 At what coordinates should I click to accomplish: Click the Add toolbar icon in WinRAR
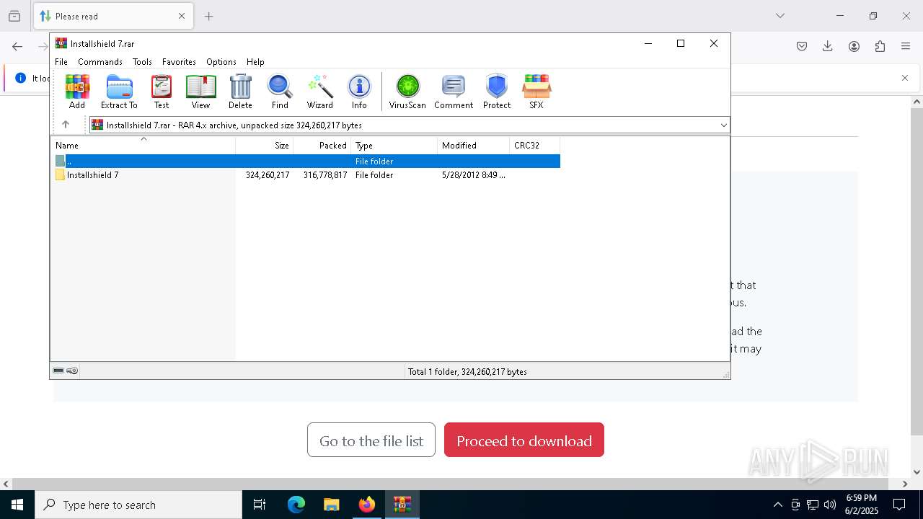click(77, 92)
